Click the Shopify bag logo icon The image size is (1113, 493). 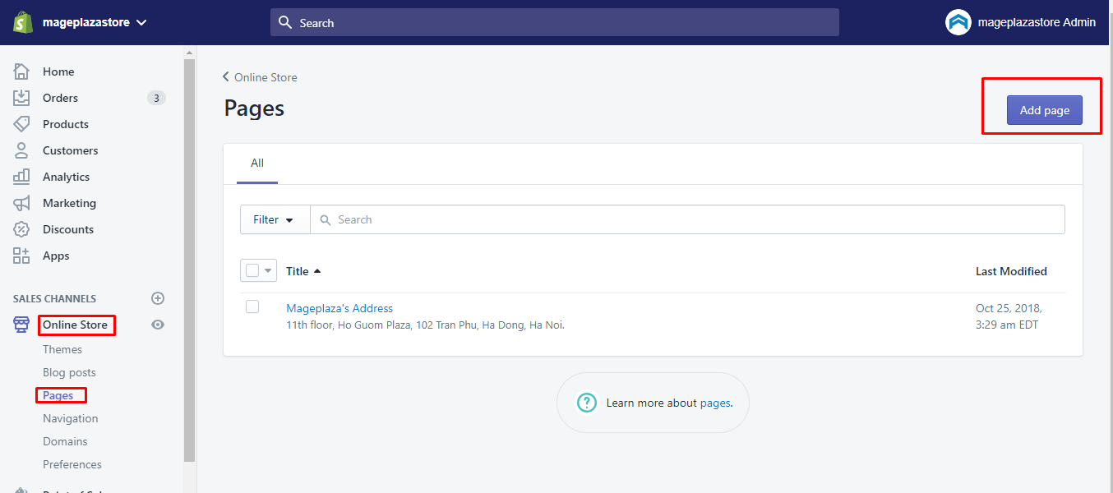(x=22, y=22)
